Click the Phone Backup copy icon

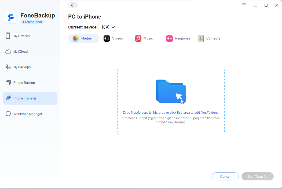8,83
